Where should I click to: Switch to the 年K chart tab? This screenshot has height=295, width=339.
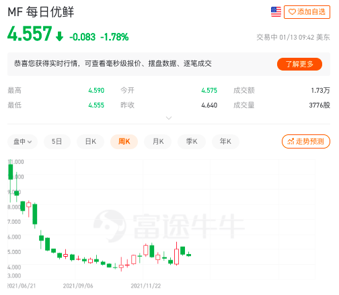point(225,142)
